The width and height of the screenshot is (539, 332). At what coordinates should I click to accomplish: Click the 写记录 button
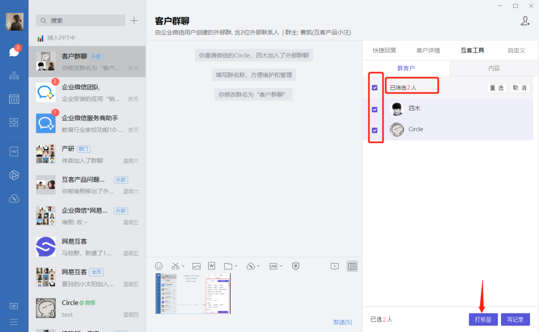(515, 320)
